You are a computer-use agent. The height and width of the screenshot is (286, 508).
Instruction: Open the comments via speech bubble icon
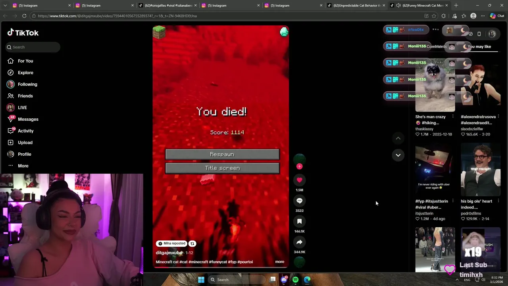click(299, 201)
